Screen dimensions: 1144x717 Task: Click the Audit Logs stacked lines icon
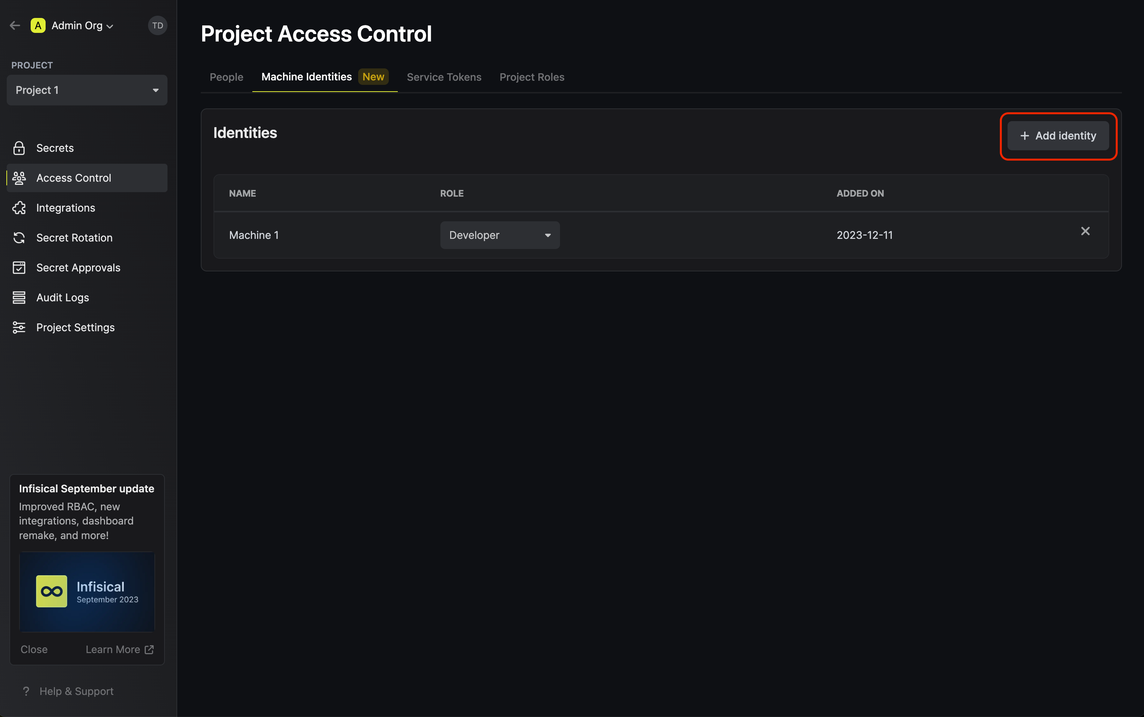tap(19, 297)
